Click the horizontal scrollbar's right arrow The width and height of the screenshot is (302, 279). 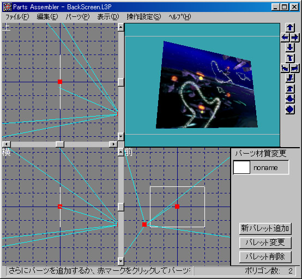pyautogui.click(x=113, y=144)
